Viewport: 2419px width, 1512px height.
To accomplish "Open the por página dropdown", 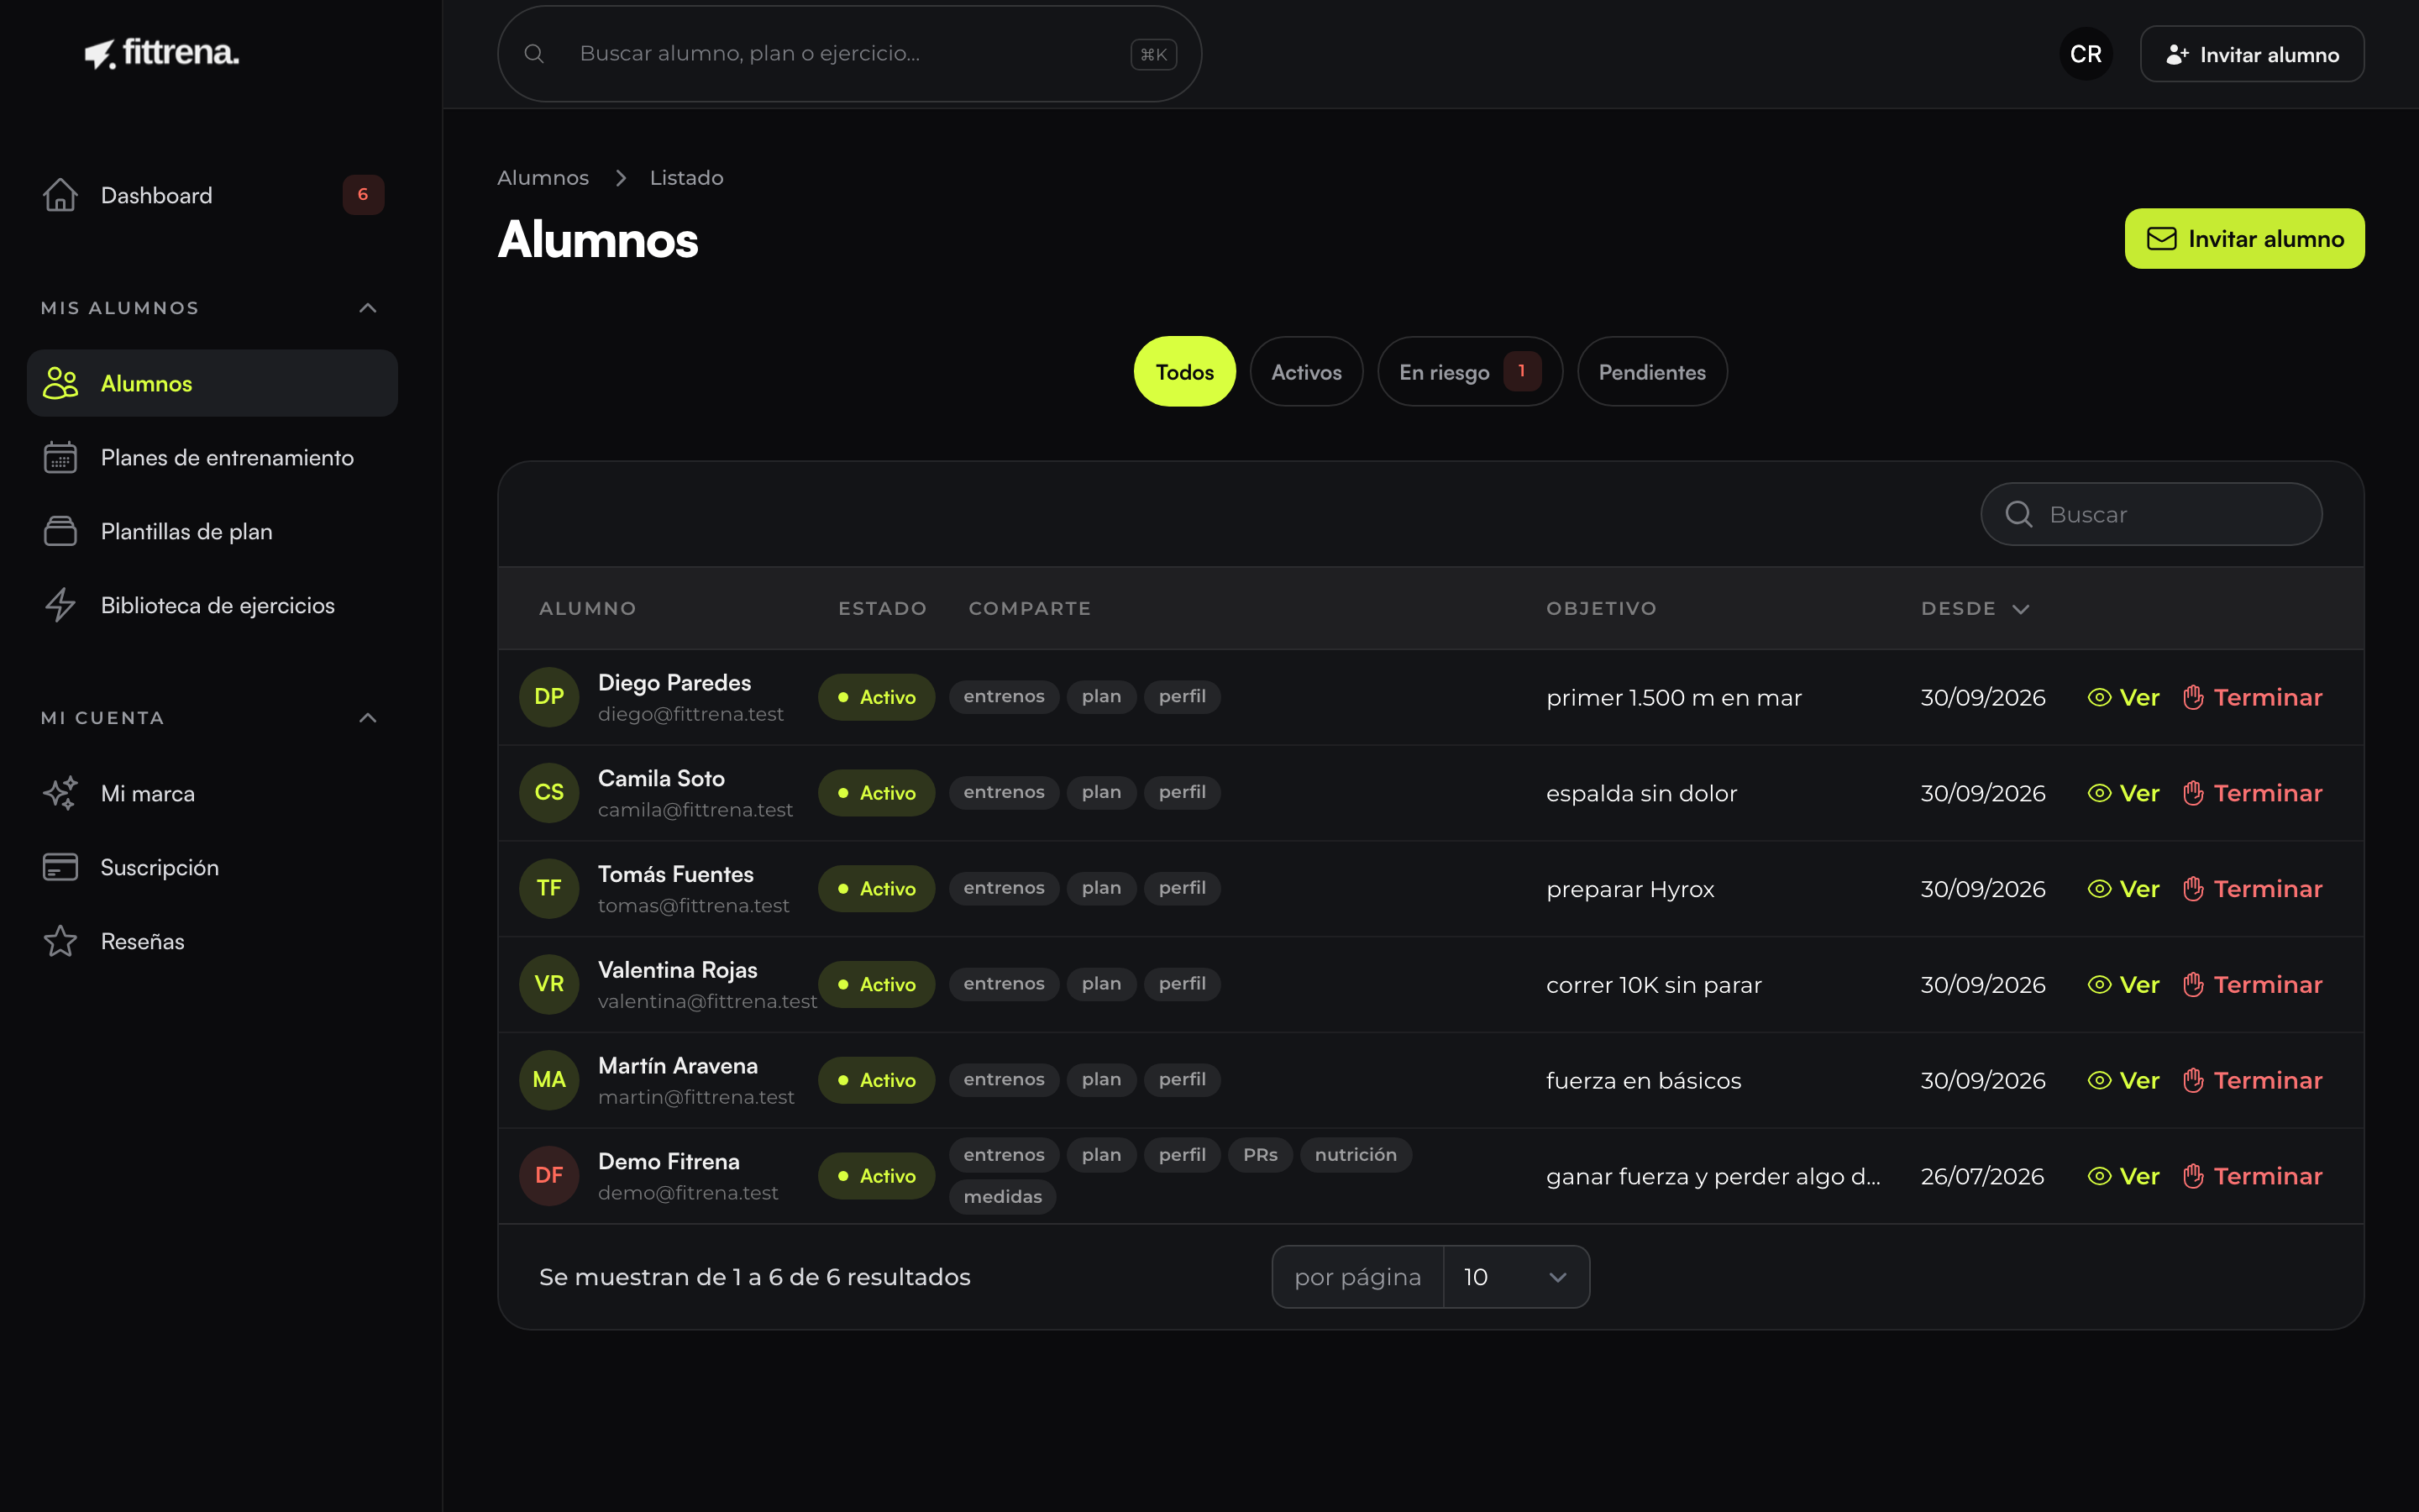I will tap(1515, 1277).
